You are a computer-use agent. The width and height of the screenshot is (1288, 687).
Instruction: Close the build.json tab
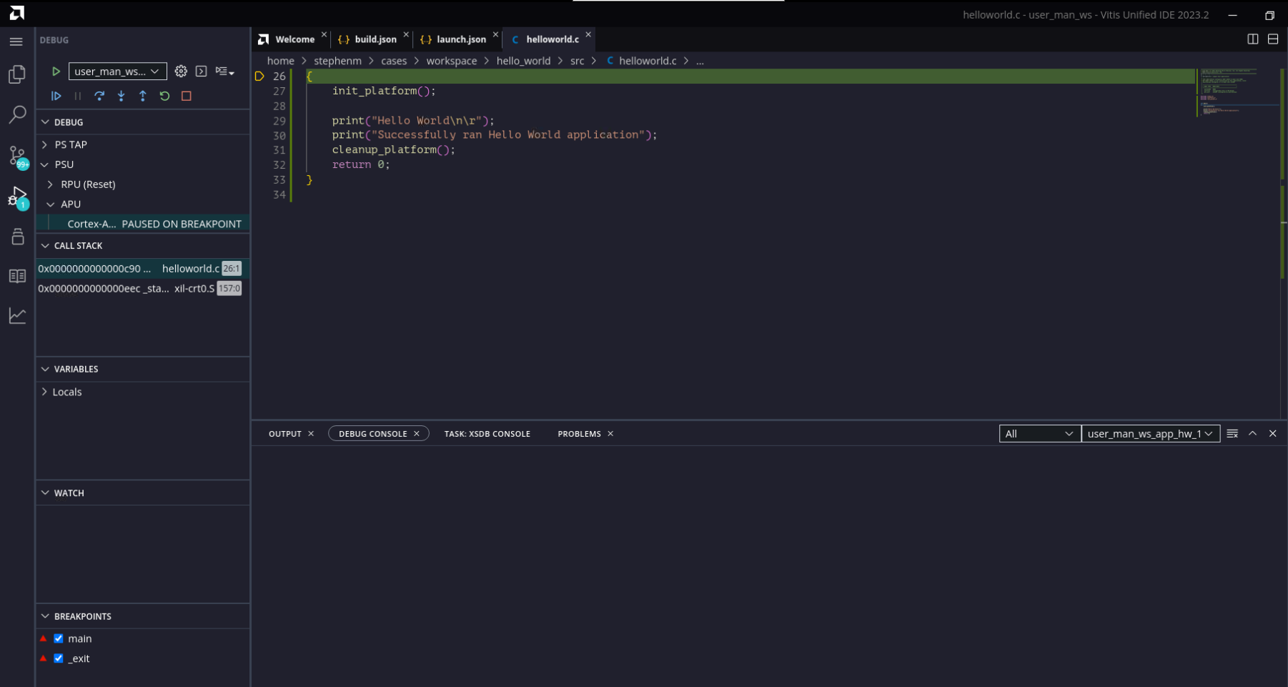[406, 34]
